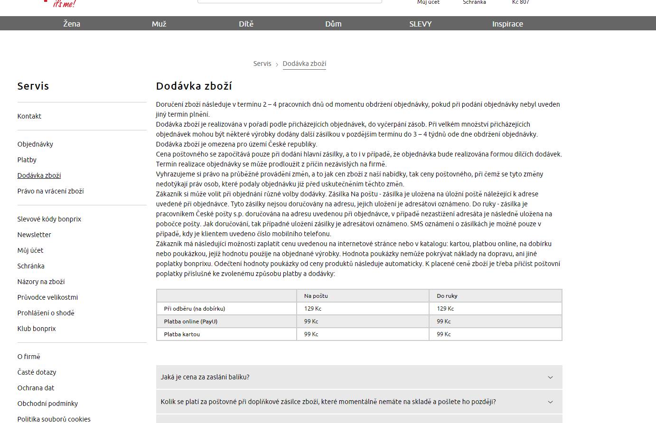Open Slevové kódy bonprix link

pos(49,219)
